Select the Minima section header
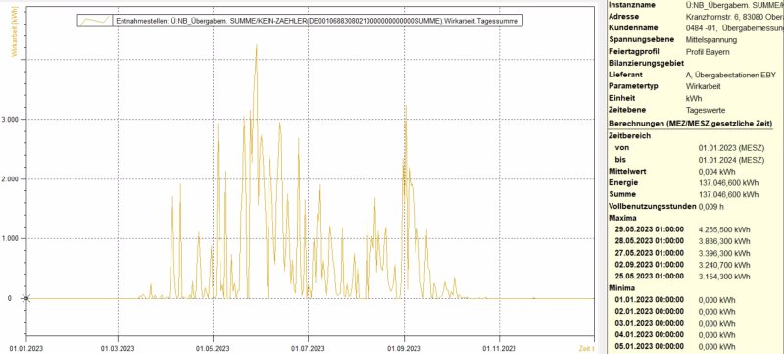The width and height of the screenshot is (784, 354). coord(621,288)
